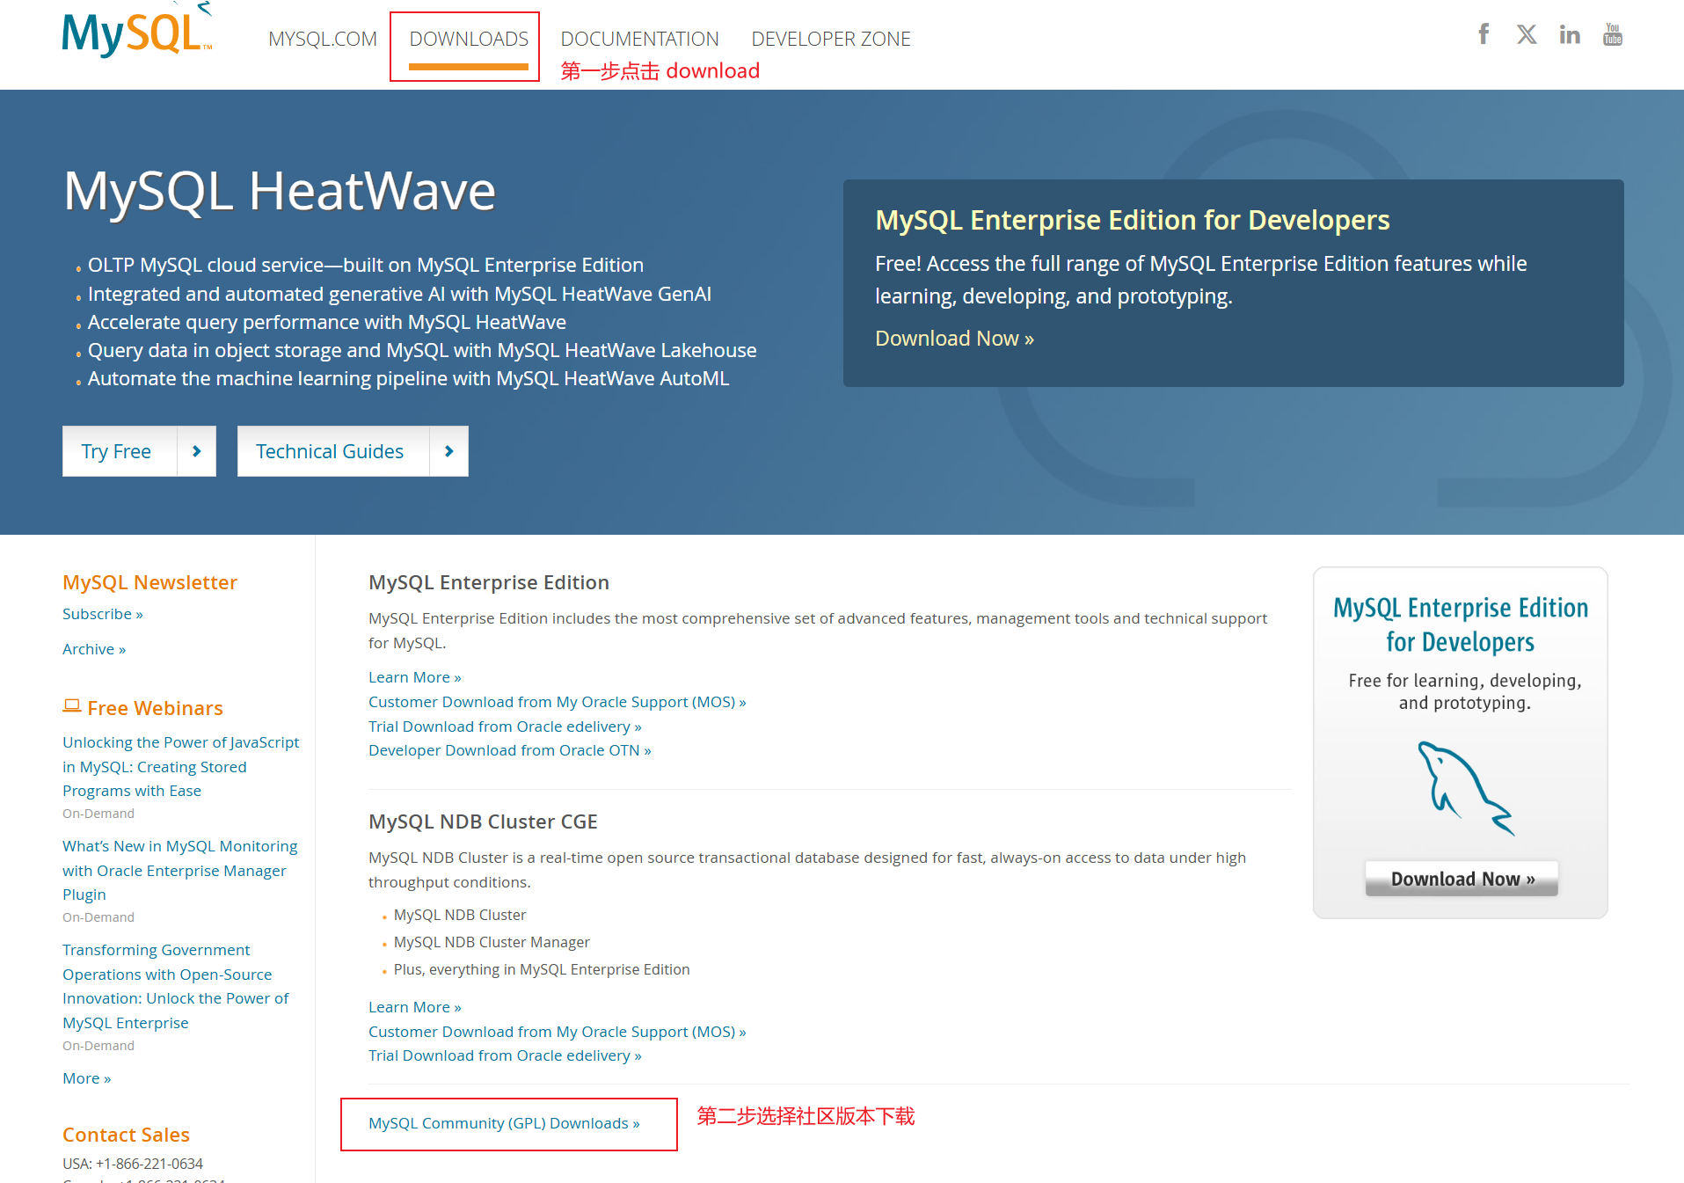The height and width of the screenshot is (1183, 1684).
Task: Click Learn More under MySQL Enterprise Edition
Action: coord(415,677)
